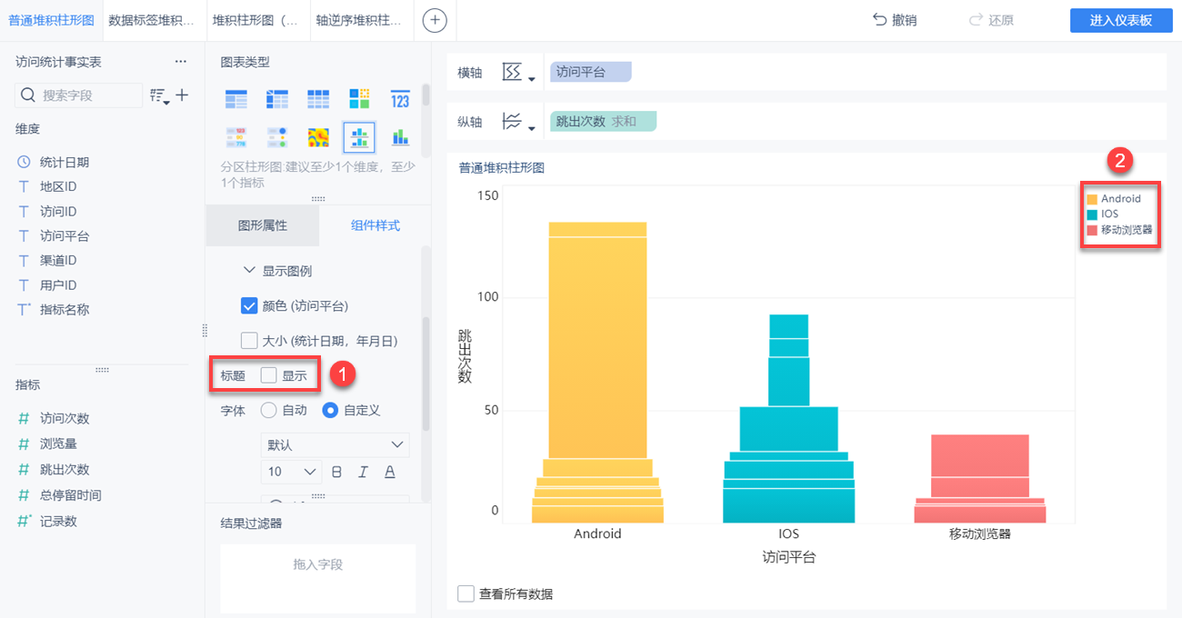Select the stacked column chart type

(400, 137)
